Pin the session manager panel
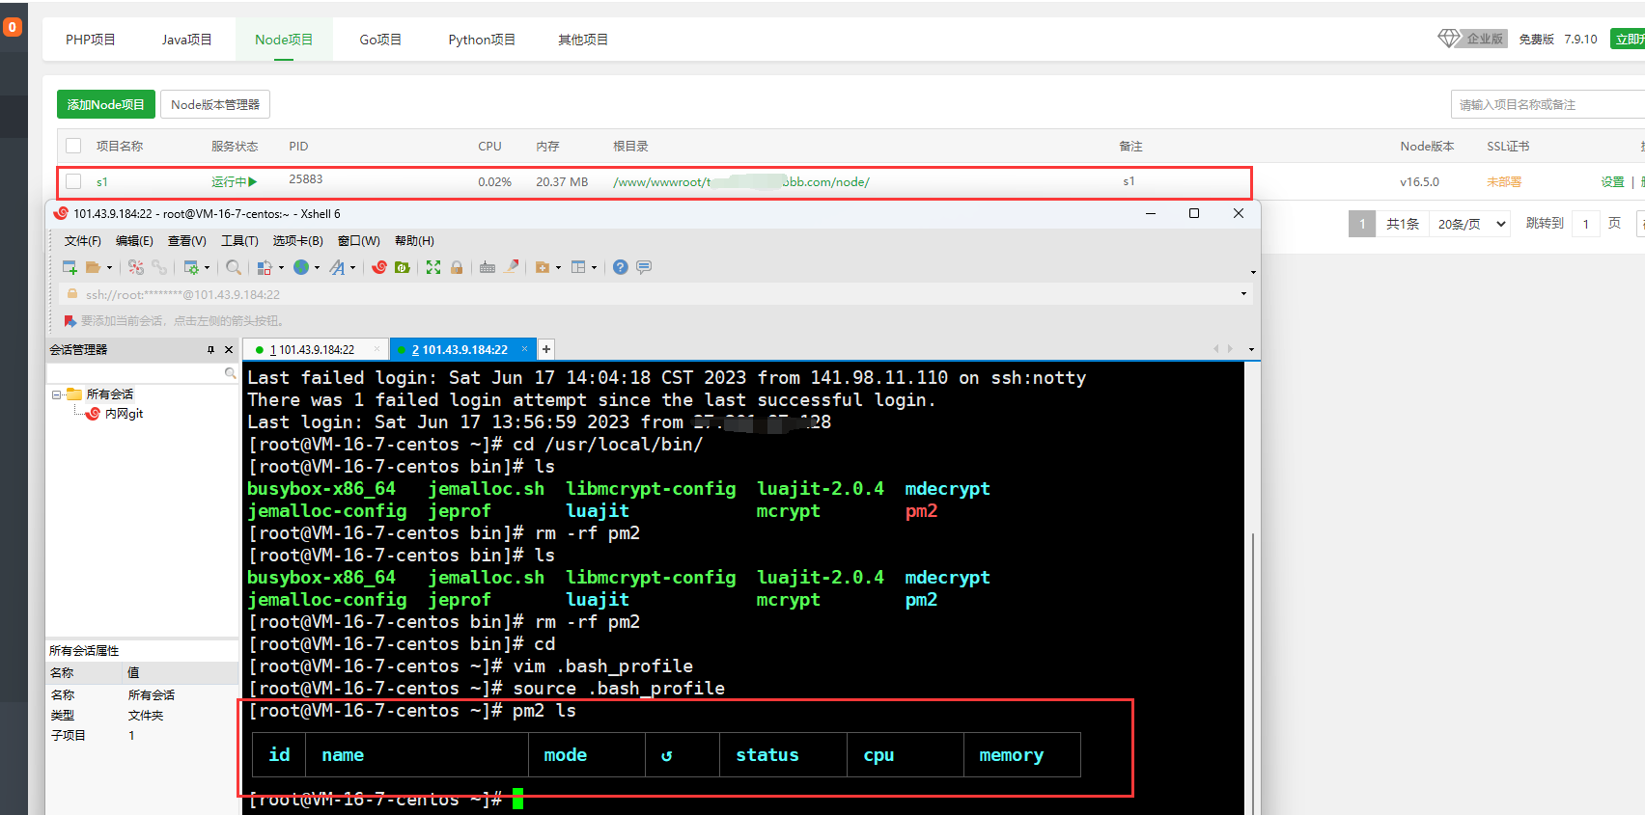 [x=210, y=350]
